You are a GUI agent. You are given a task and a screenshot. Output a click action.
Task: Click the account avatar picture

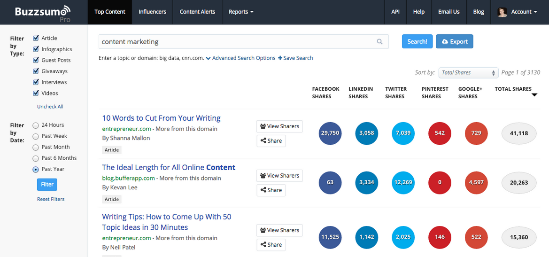502,12
